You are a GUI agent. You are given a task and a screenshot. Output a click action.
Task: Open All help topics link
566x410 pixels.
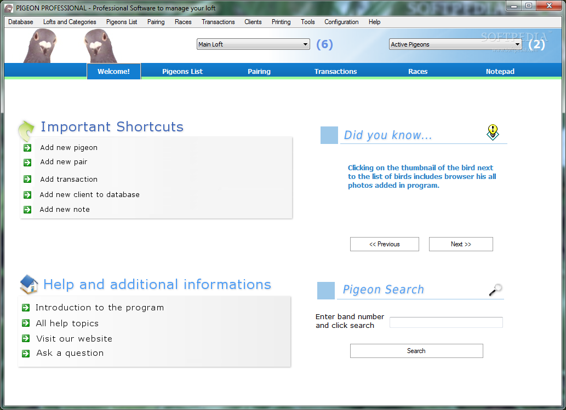coord(67,323)
